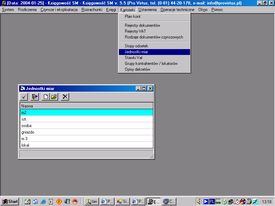Select the m 3 row in list
The width and height of the screenshot is (275, 206).
[87, 139]
